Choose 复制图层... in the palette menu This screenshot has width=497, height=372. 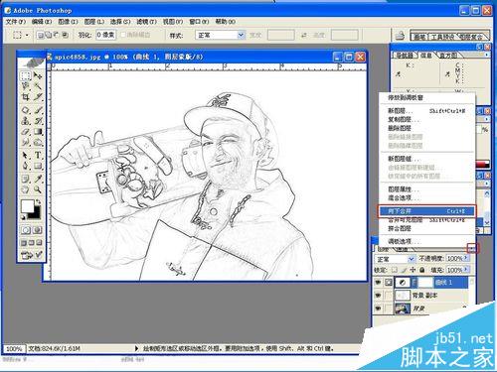(x=426, y=119)
